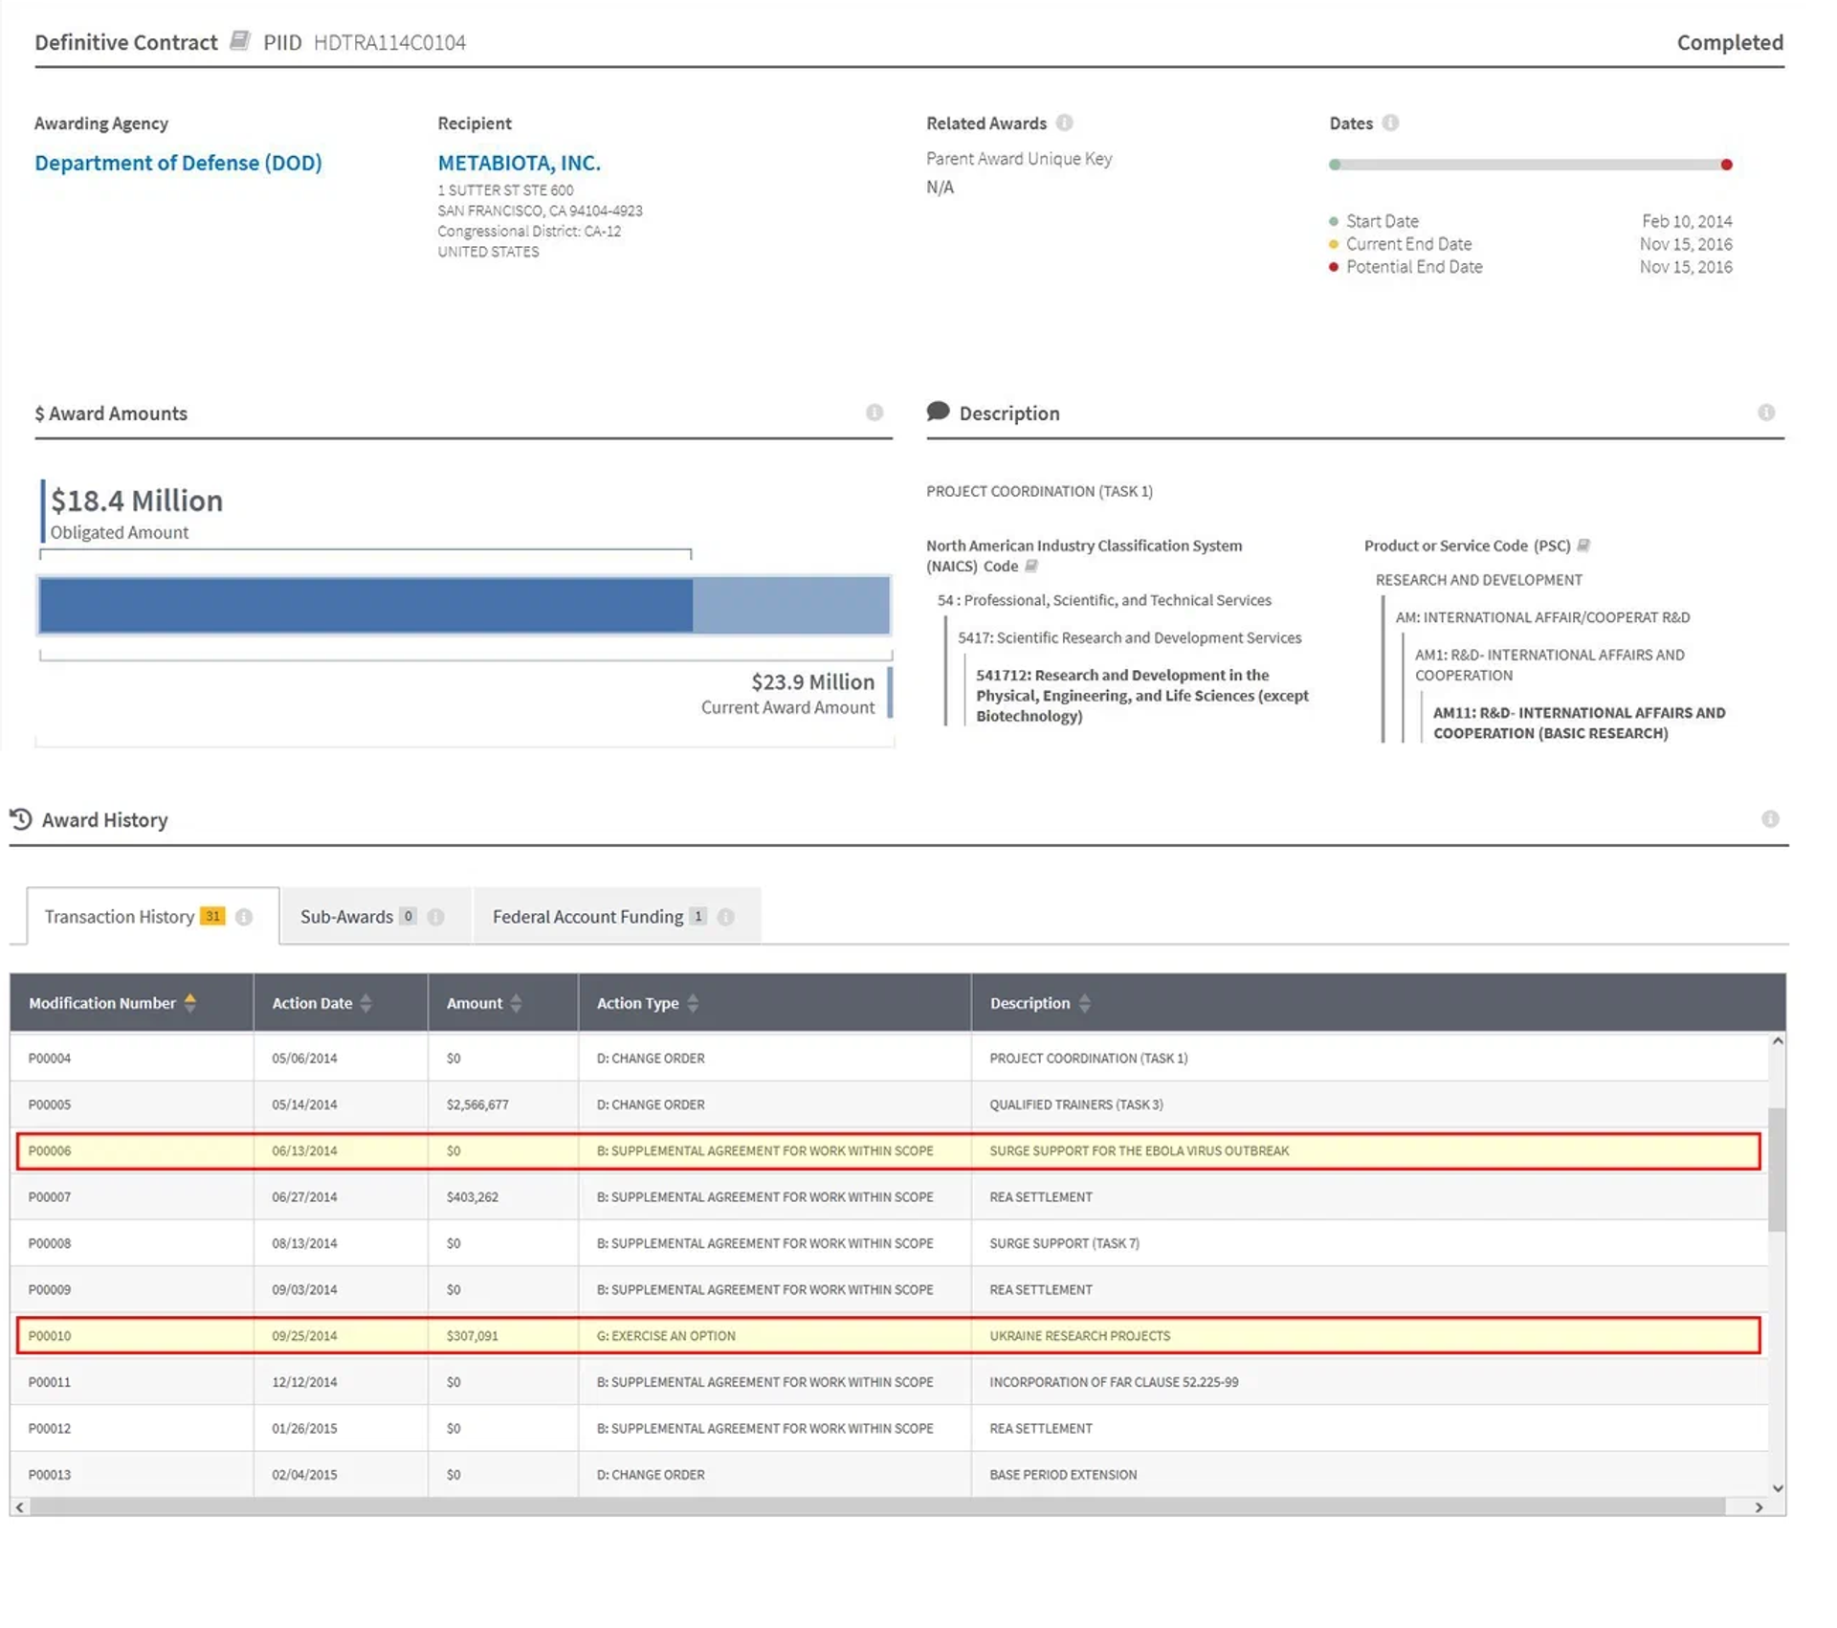Sort by Amount column arrows
This screenshot has width=1837, height=1628.
516,1003
